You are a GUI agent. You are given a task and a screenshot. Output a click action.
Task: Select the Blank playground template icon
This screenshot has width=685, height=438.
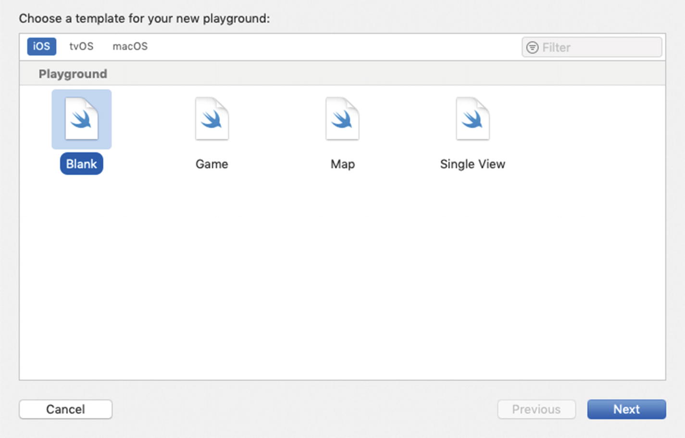[82, 119]
